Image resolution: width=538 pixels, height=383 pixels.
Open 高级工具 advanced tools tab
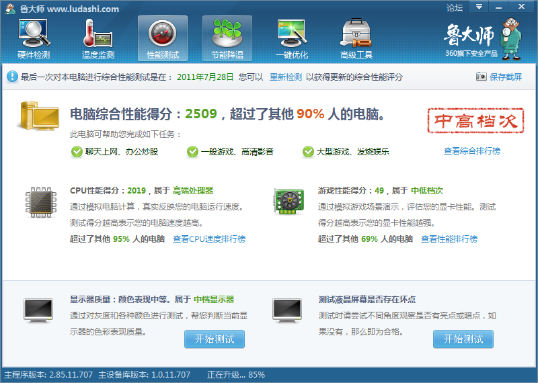[x=356, y=39]
